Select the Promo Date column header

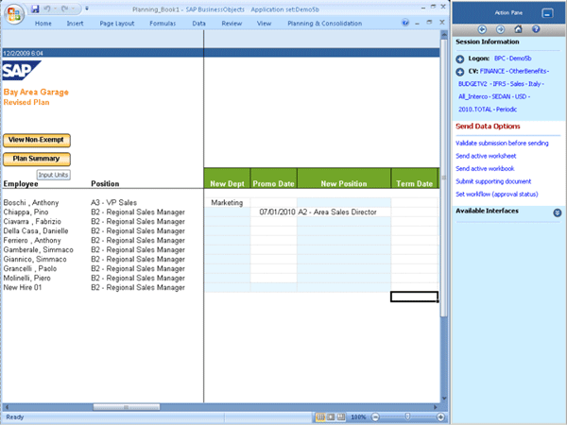273,178
